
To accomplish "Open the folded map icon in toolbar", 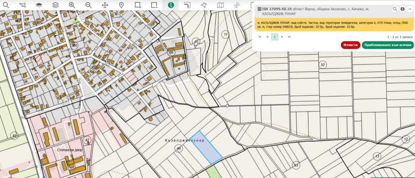I will pos(220,5).
